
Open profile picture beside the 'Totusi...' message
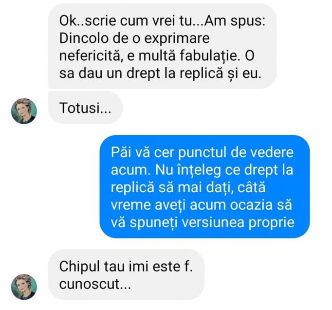coord(24,111)
